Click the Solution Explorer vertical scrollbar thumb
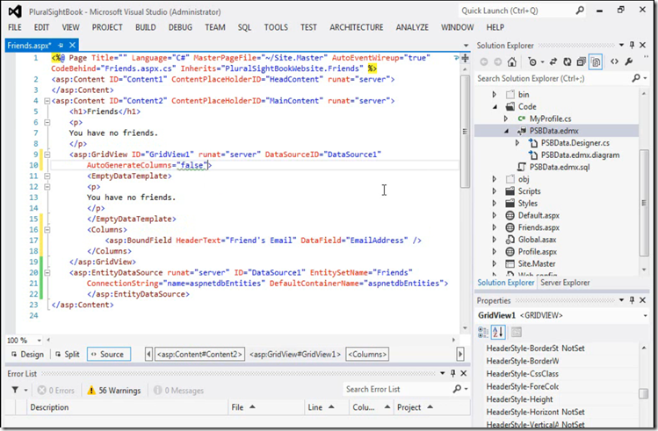This screenshot has height=431, width=658. (x=644, y=203)
